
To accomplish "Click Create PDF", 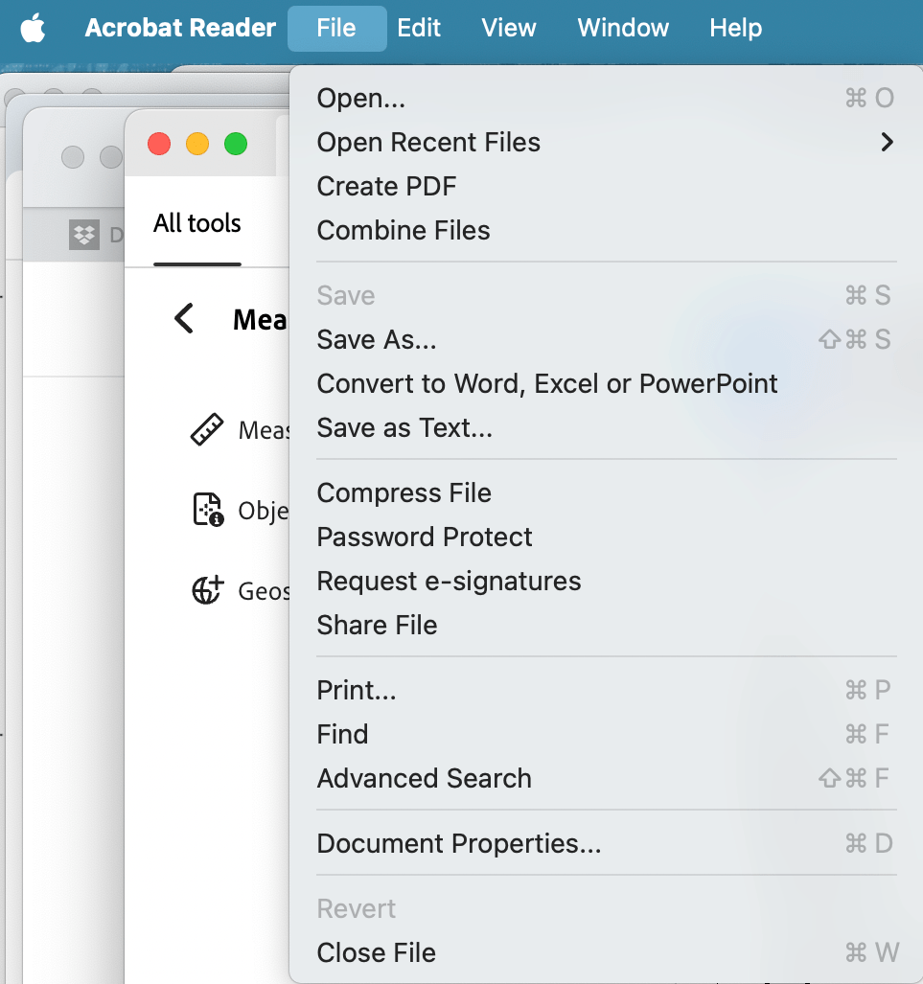I will click(x=386, y=186).
